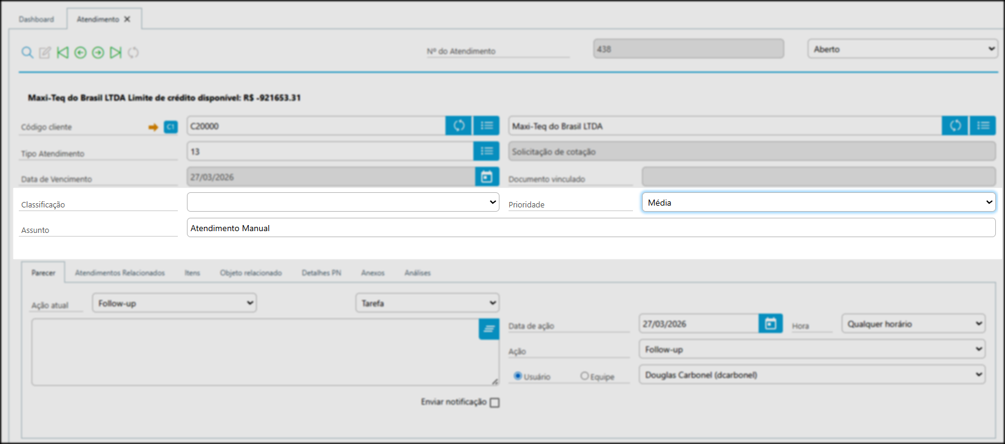Image resolution: width=1005 pixels, height=444 pixels.
Task: Switch to the Dashboard tab
Action: pos(36,19)
